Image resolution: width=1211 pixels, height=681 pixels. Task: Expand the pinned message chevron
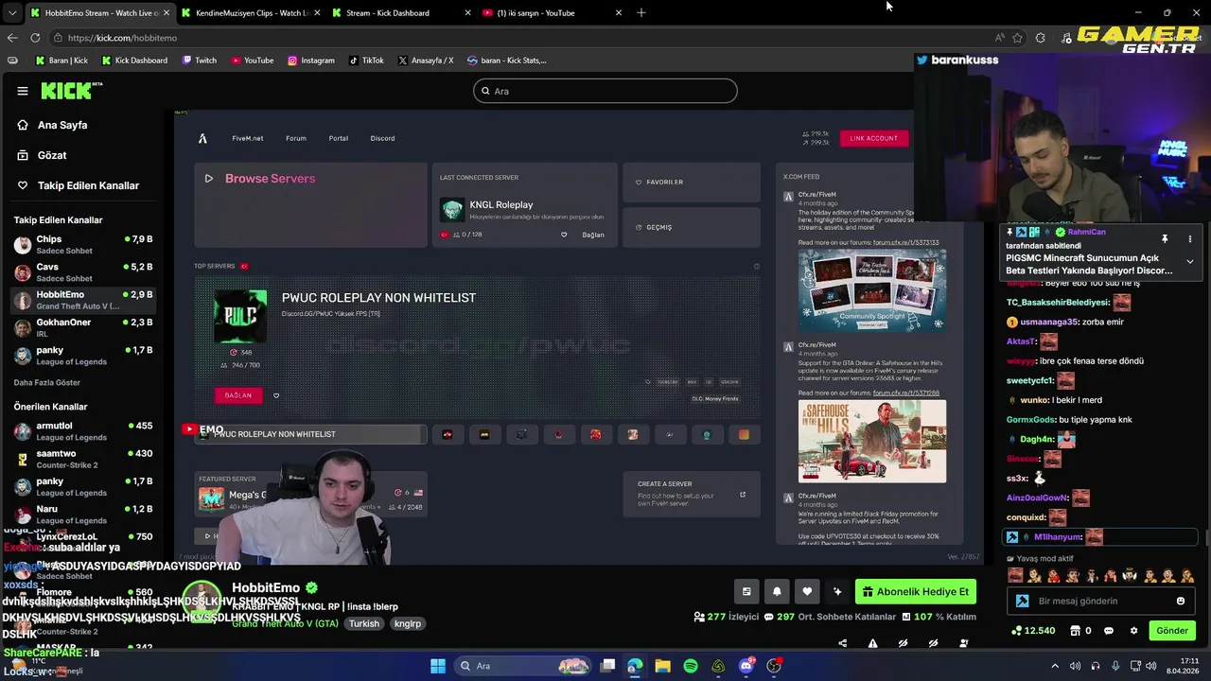[1190, 262]
